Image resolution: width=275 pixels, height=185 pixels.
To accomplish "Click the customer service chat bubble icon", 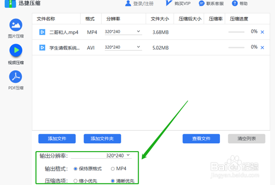I will [x=201, y=3].
